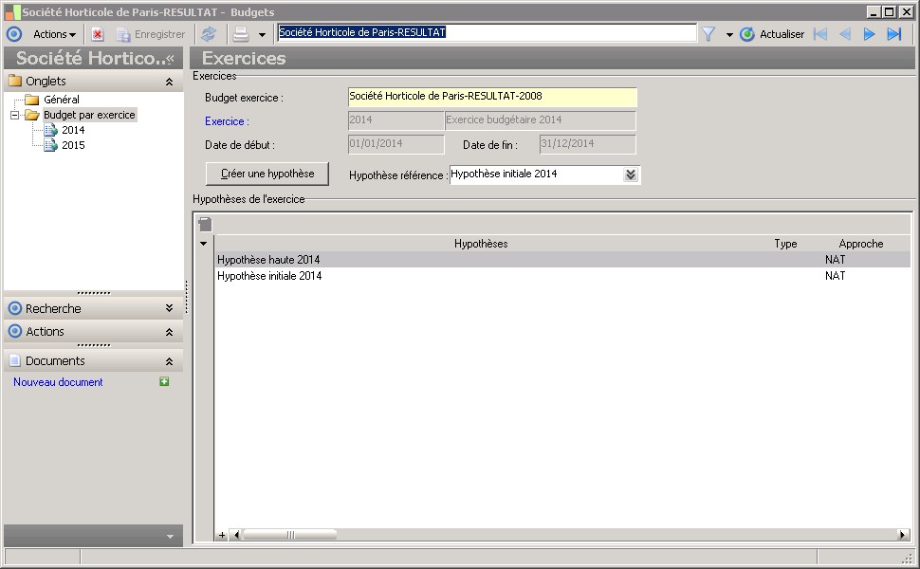This screenshot has width=920, height=569.
Task: Click the horizontal scrollbar right arrow
Action: point(904,535)
